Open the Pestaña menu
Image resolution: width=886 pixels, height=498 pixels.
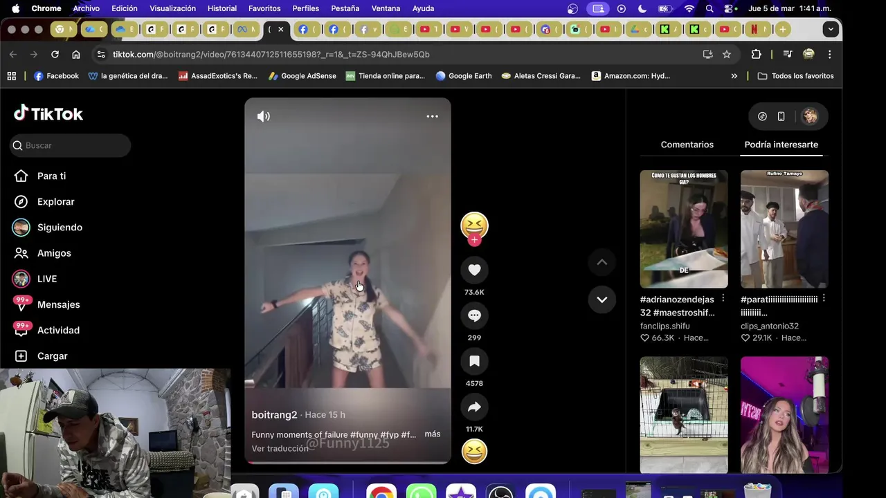345,8
